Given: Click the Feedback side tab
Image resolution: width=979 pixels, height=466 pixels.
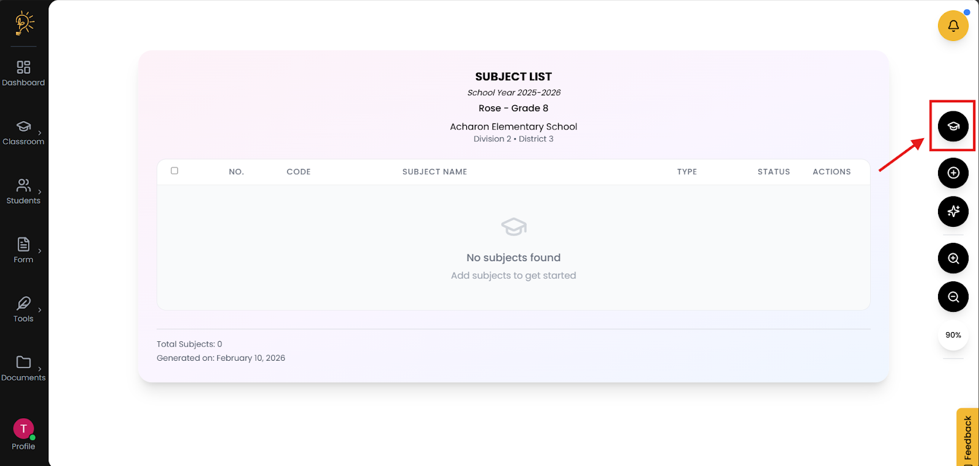Looking at the screenshot, I should click(x=967, y=437).
